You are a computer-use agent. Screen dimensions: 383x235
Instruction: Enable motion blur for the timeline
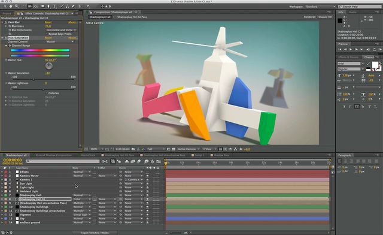138,161
